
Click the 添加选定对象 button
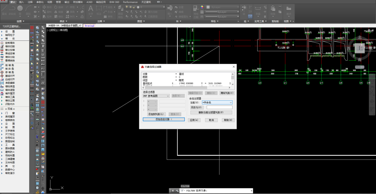pyautogui.click(x=163, y=119)
